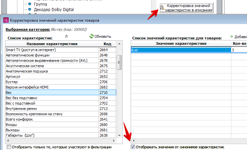Click the code cell 2675
This screenshot has height=150, width=247.
point(107,66)
